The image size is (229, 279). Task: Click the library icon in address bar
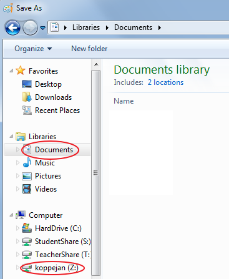55,27
